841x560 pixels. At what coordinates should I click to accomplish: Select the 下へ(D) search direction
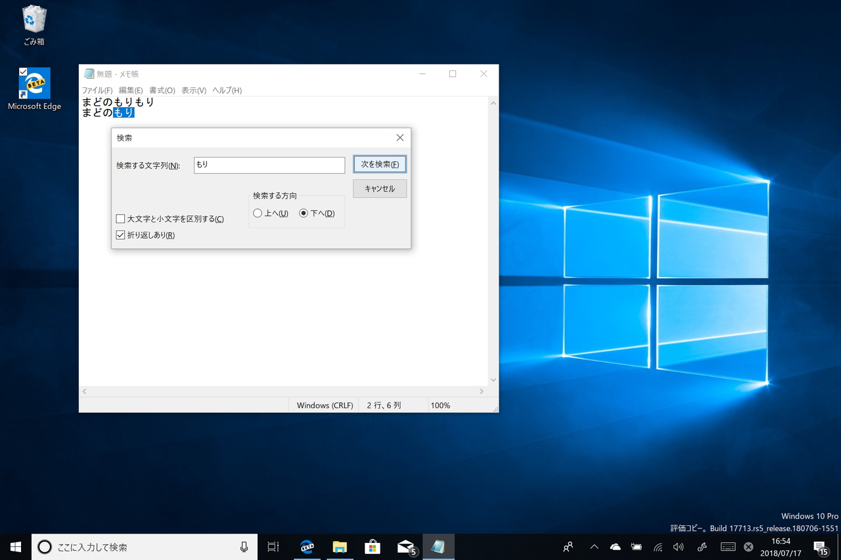point(304,213)
